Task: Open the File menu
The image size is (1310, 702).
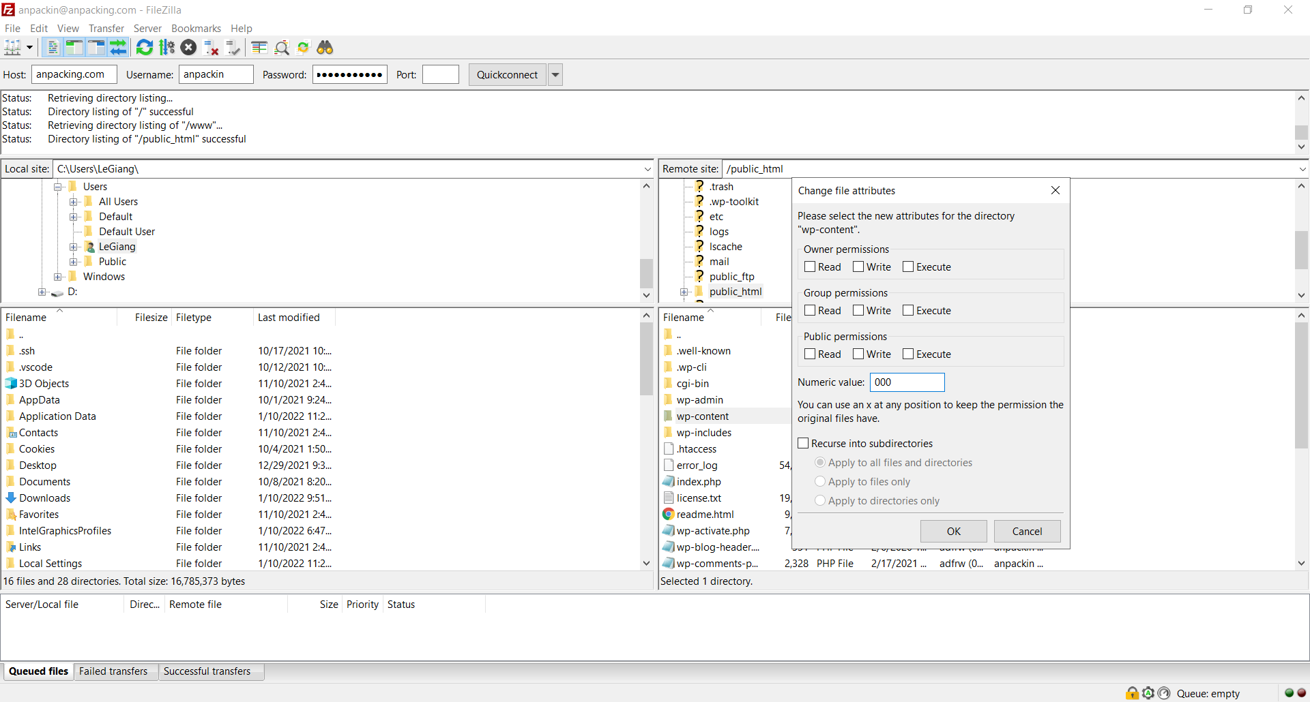Action: pos(12,29)
